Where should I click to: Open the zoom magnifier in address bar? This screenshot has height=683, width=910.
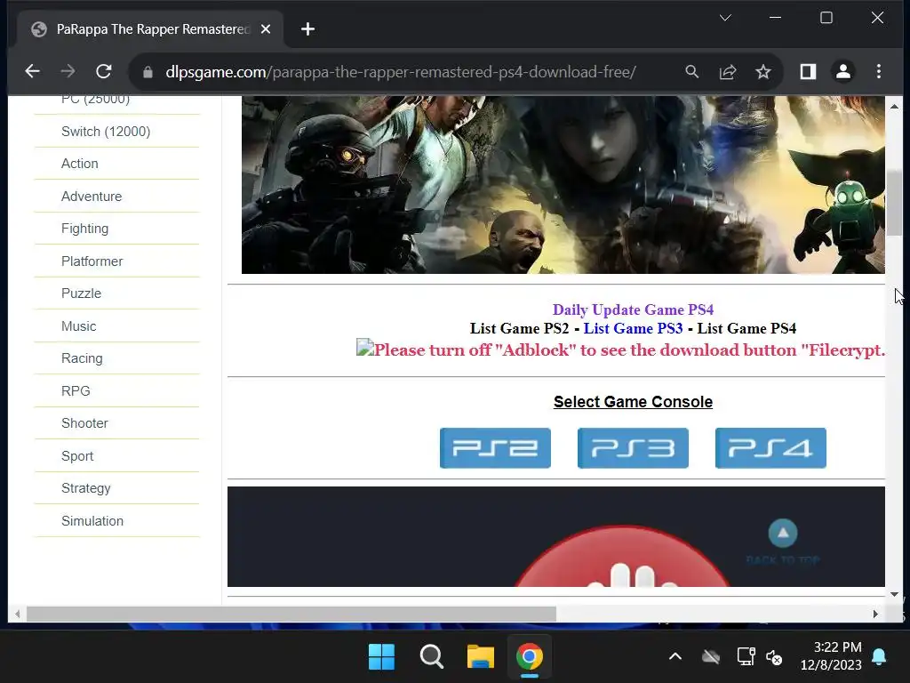[x=691, y=71]
